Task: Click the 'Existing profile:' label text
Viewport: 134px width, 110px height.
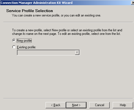Action: (26, 47)
